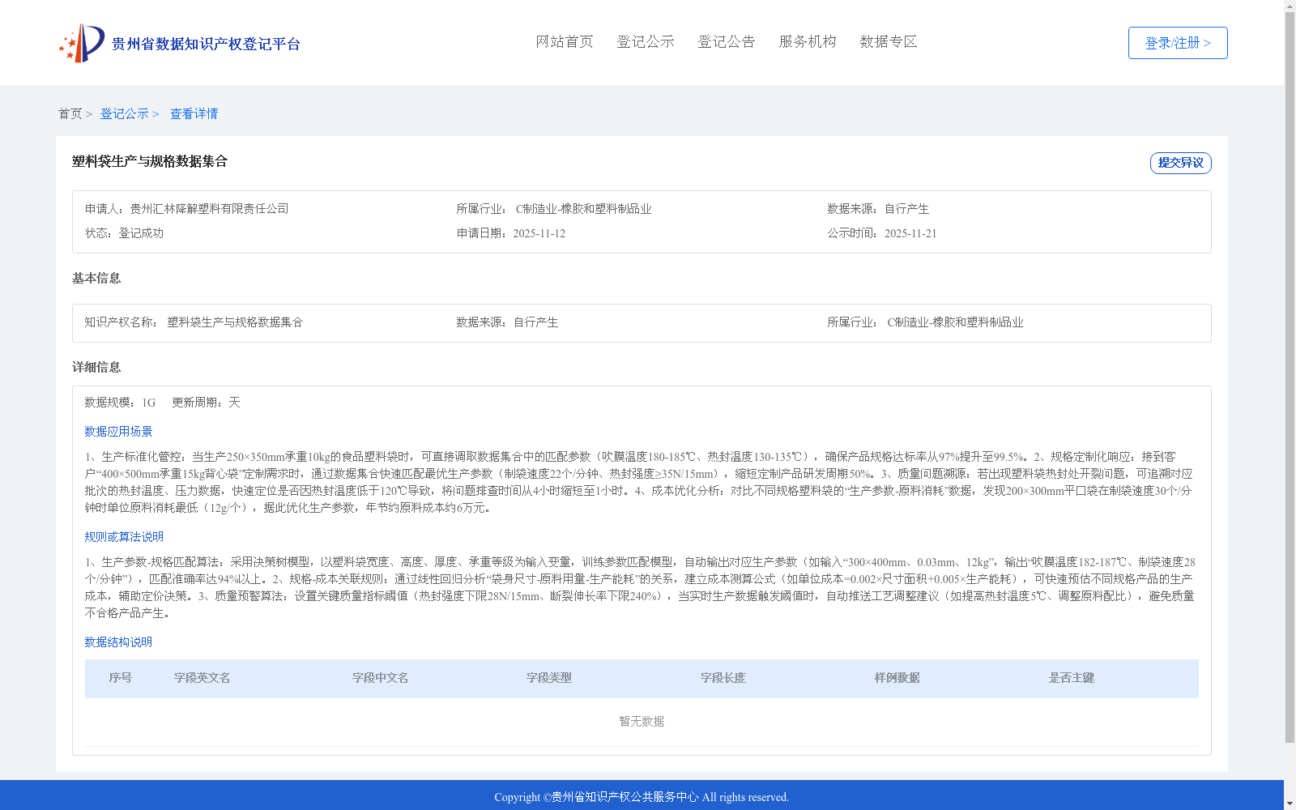Click applicant 贵州汇林降解塑料有限责任公司
1296x810 pixels.
tap(209, 209)
